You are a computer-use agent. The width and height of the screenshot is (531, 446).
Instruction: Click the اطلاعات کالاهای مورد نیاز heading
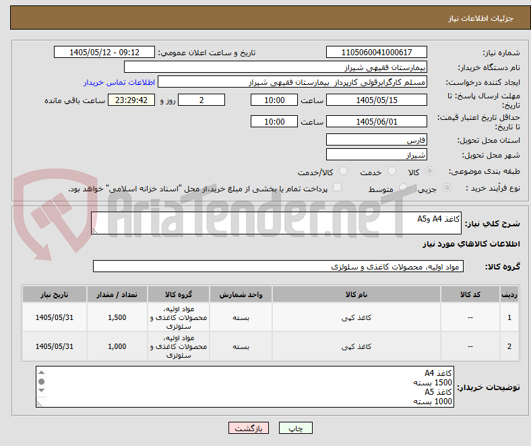pos(471,244)
